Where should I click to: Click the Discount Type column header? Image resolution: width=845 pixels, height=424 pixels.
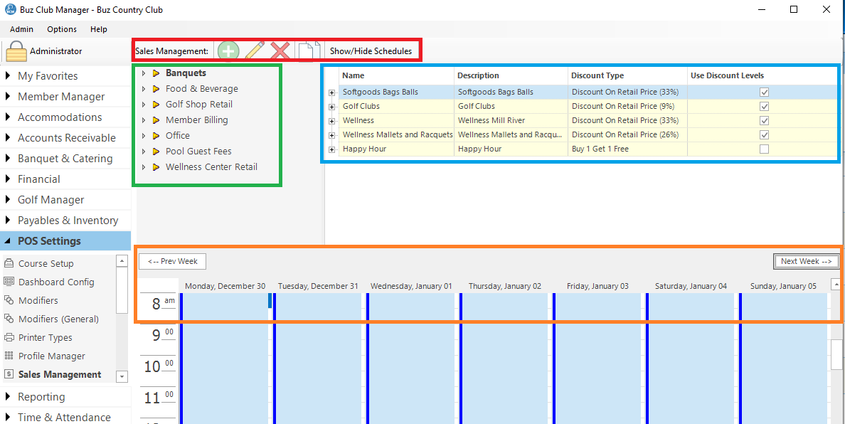(597, 75)
